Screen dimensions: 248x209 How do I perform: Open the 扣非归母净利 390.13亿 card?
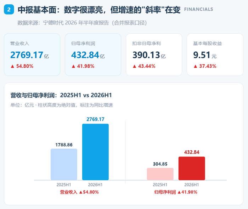click(154, 55)
